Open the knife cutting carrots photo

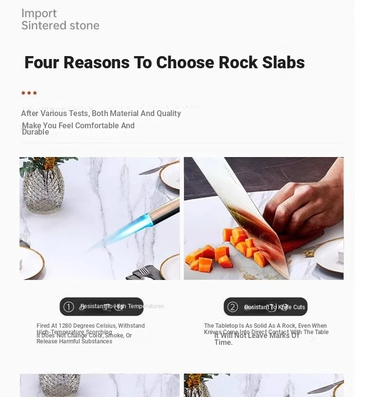click(264, 218)
